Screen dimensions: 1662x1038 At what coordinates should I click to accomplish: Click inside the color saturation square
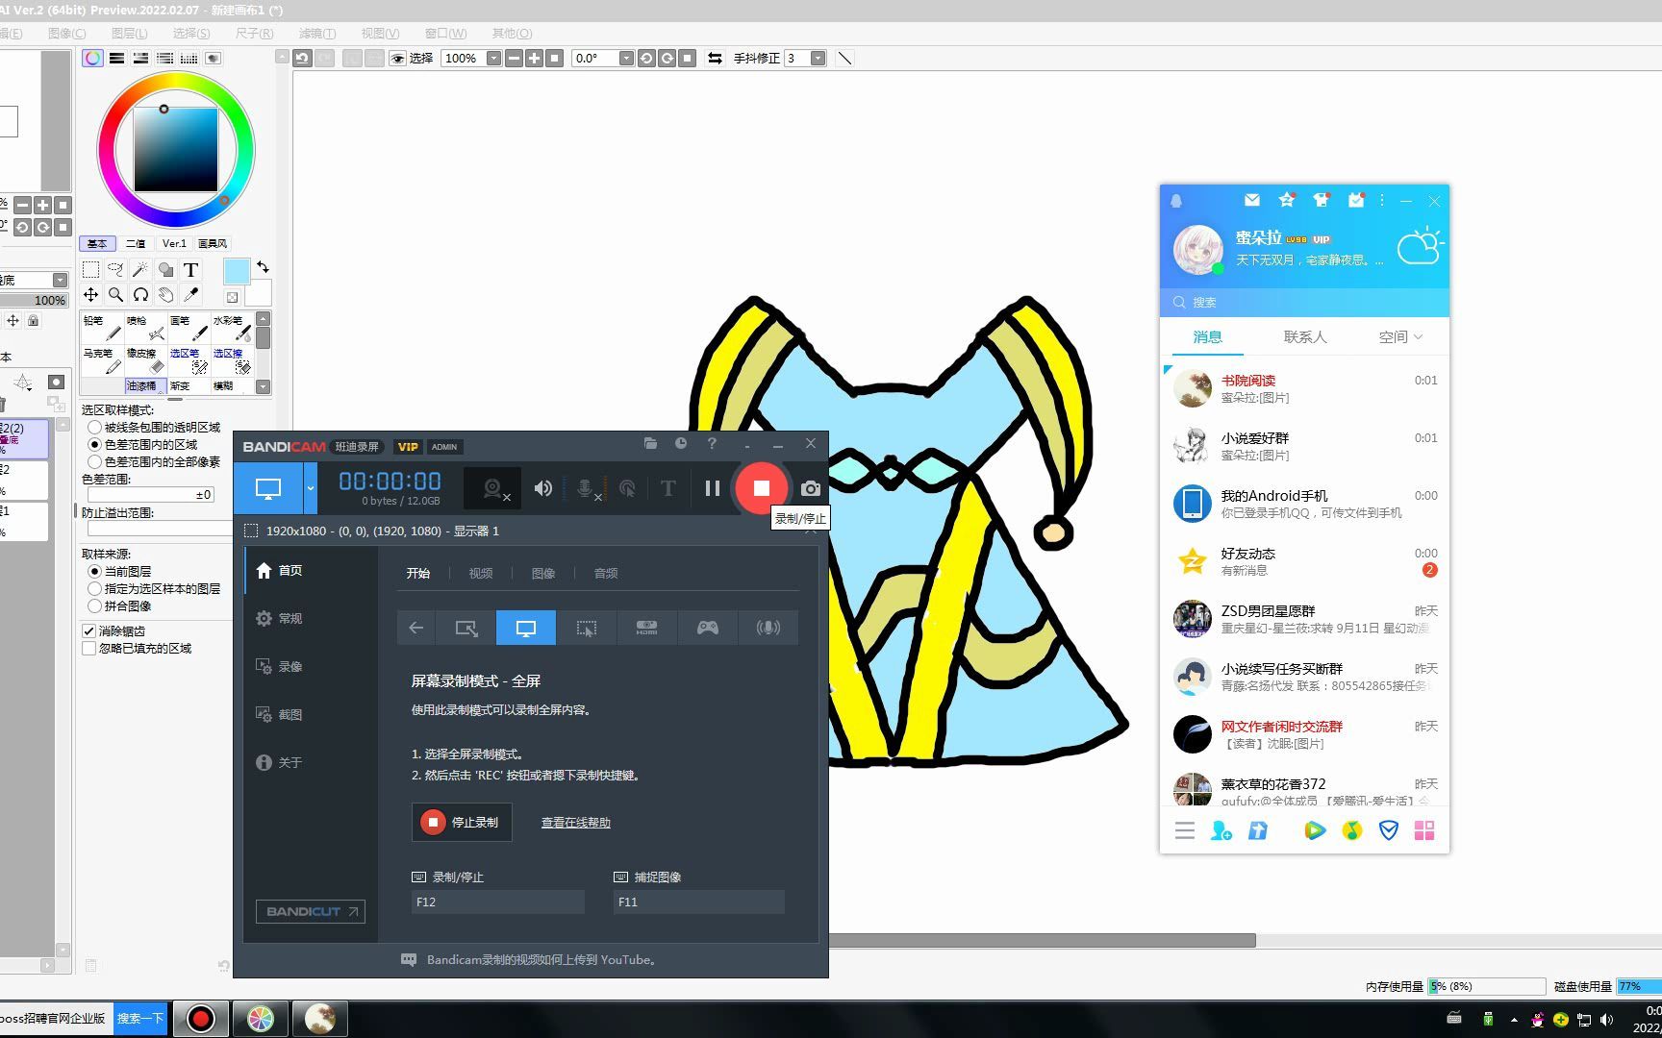click(176, 150)
